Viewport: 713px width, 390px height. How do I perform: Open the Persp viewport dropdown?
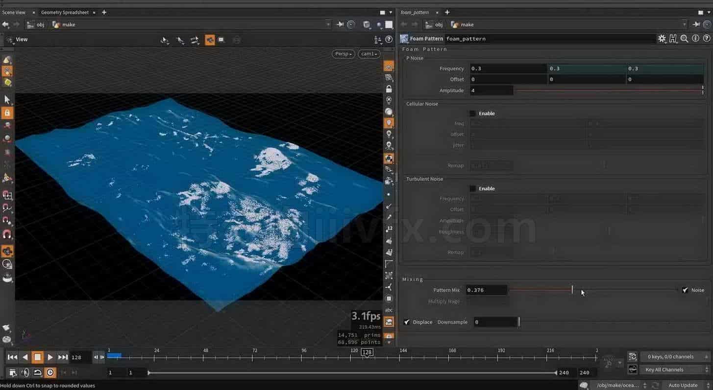344,54
